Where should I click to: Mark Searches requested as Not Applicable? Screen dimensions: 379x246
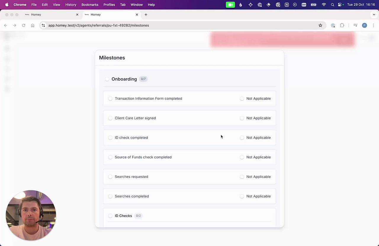(x=242, y=177)
